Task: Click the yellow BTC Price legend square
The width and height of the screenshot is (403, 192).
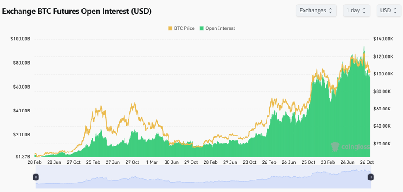Action: pyautogui.click(x=170, y=28)
